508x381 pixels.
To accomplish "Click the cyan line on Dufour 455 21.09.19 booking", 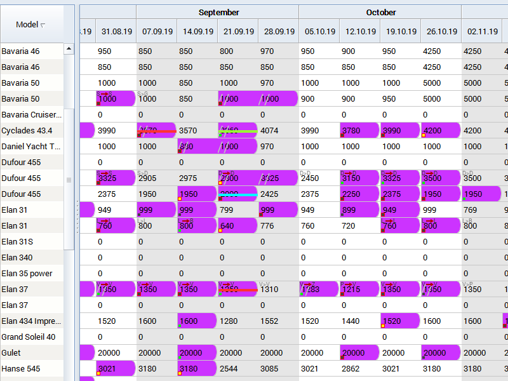I will pos(239,195).
